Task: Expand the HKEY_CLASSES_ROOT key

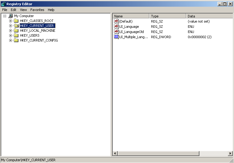Action: [11, 21]
